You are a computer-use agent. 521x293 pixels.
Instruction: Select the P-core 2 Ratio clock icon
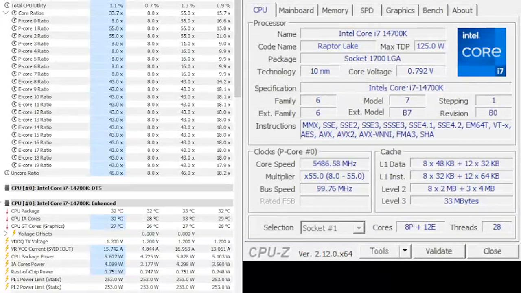[x=14, y=36]
